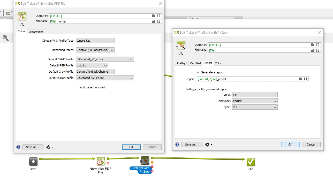The image size is (333, 183).
Task: Insert SmartName in Normalize File Name field
Action: [159, 21]
